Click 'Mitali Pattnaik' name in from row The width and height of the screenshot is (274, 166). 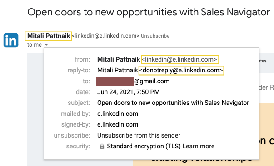tap(119, 60)
